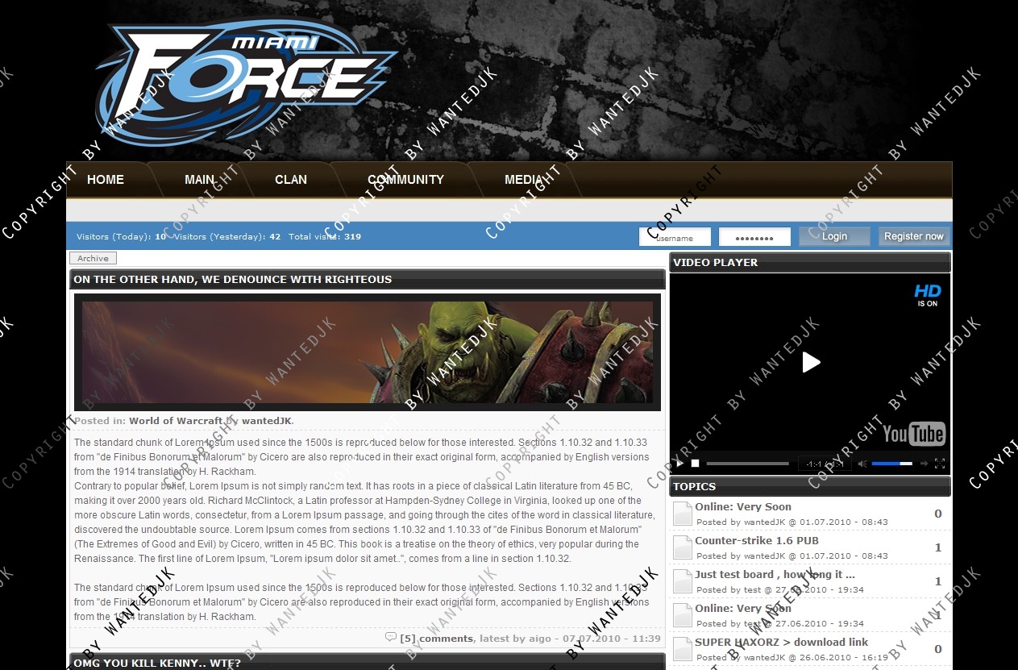Click the comments speech bubble icon

click(391, 638)
